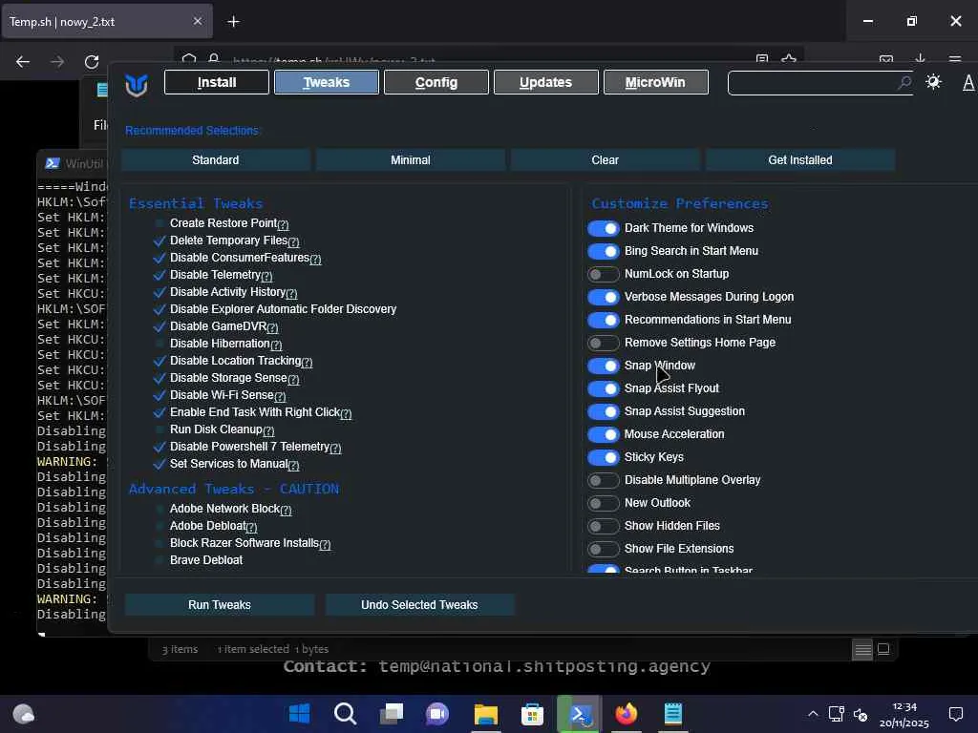Click the network tray icon
978x733 pixels.
pos(837,714)
